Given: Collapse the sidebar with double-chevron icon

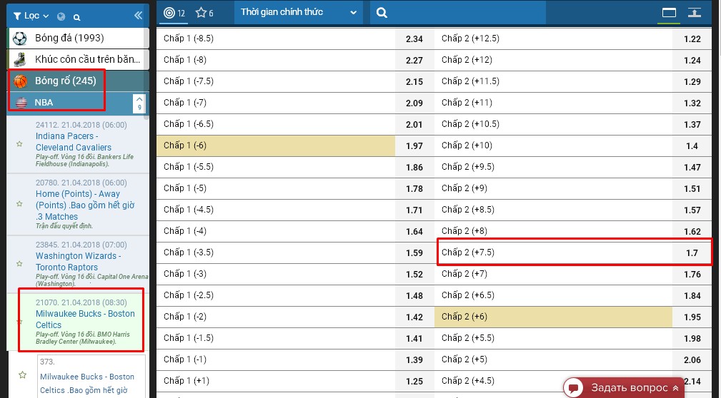Looking at the screenshot, I should (x=138, y=16).
